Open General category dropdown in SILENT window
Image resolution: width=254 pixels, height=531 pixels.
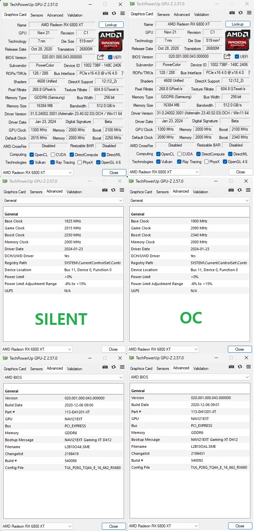click(x=63, y=201)
